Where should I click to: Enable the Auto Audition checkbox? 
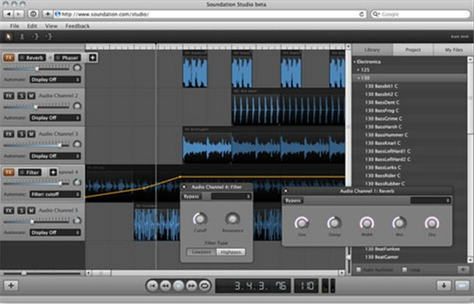click(x=359, y=270)
